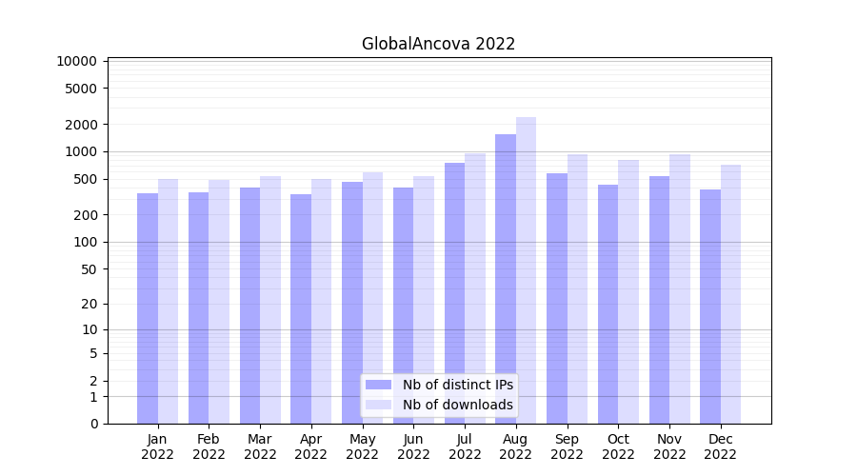
Task: Click the Nb of downloads legend swatch
Action: pos(378,405)
